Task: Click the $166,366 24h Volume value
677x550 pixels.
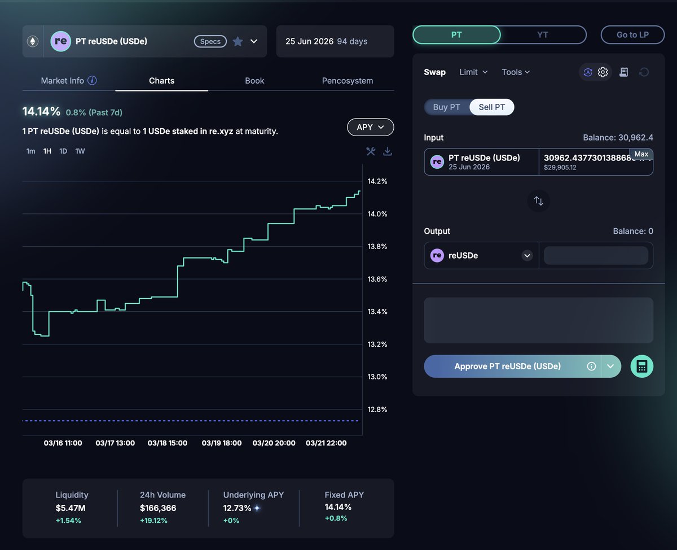Action: coord(158,508)
